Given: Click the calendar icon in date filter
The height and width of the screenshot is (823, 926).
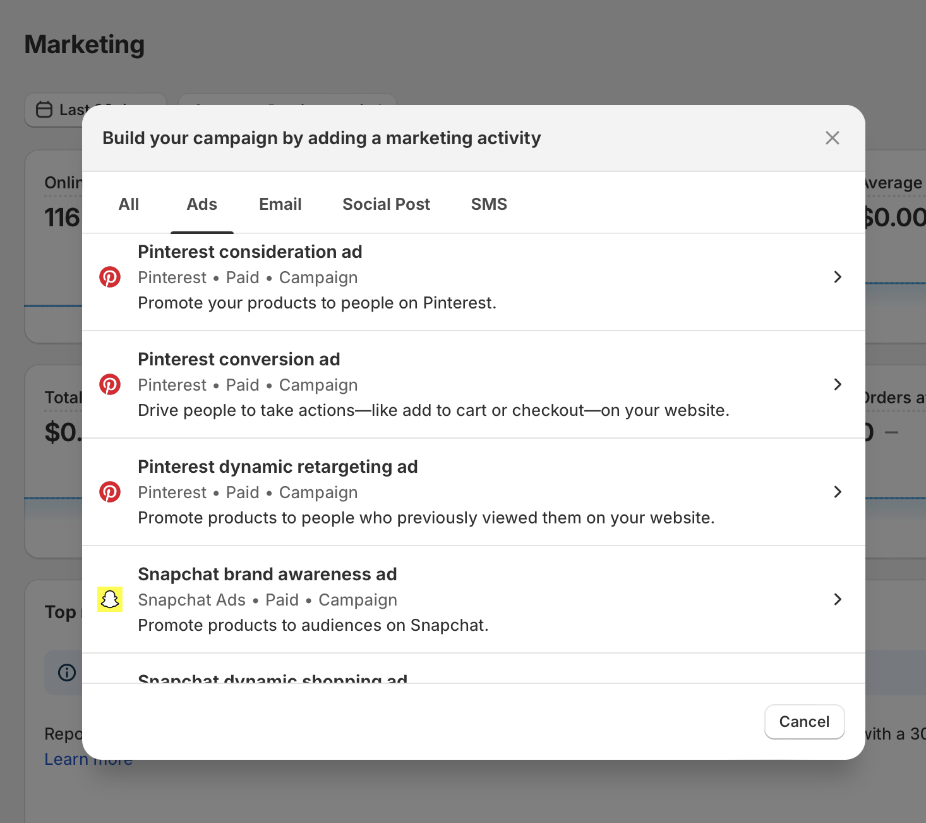Looking at the screenshot, I should tap(44, 109).
